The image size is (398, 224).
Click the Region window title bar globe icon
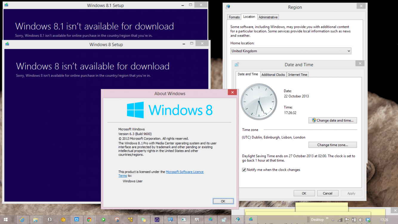point(228,7)
